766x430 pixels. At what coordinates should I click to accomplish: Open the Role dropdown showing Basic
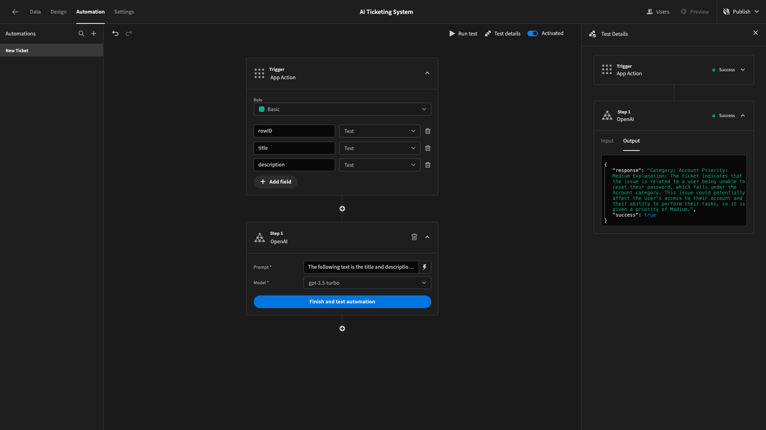point(342,109)
